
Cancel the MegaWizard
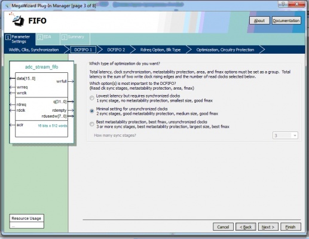(223, 227)
